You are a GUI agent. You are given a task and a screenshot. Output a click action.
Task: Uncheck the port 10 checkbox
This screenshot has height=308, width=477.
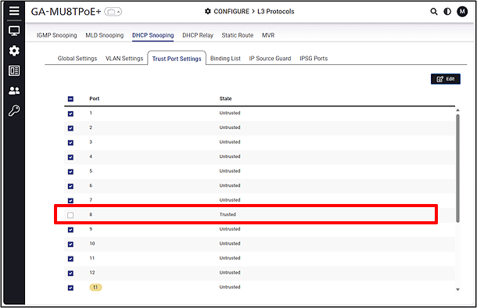pyautogui.click(x=70, y=244)
